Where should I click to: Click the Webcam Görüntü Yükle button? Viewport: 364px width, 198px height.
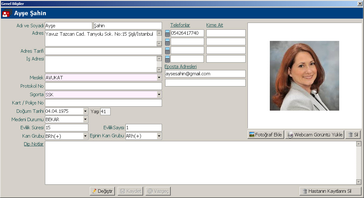315,134
